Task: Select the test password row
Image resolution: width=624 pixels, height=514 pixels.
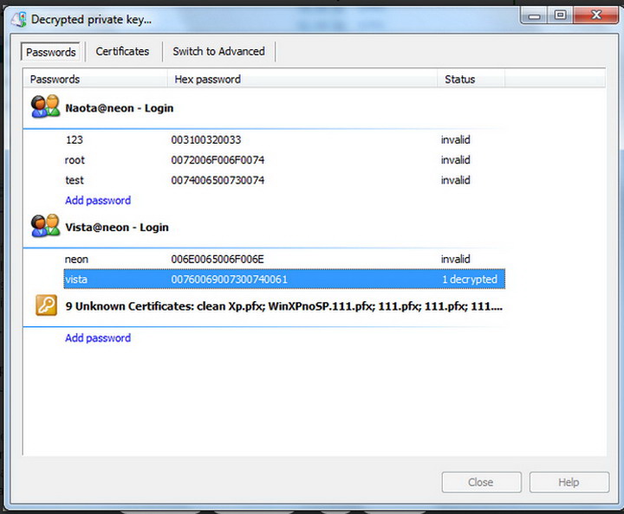Action: pyautogui.click(x=284, y=180)
